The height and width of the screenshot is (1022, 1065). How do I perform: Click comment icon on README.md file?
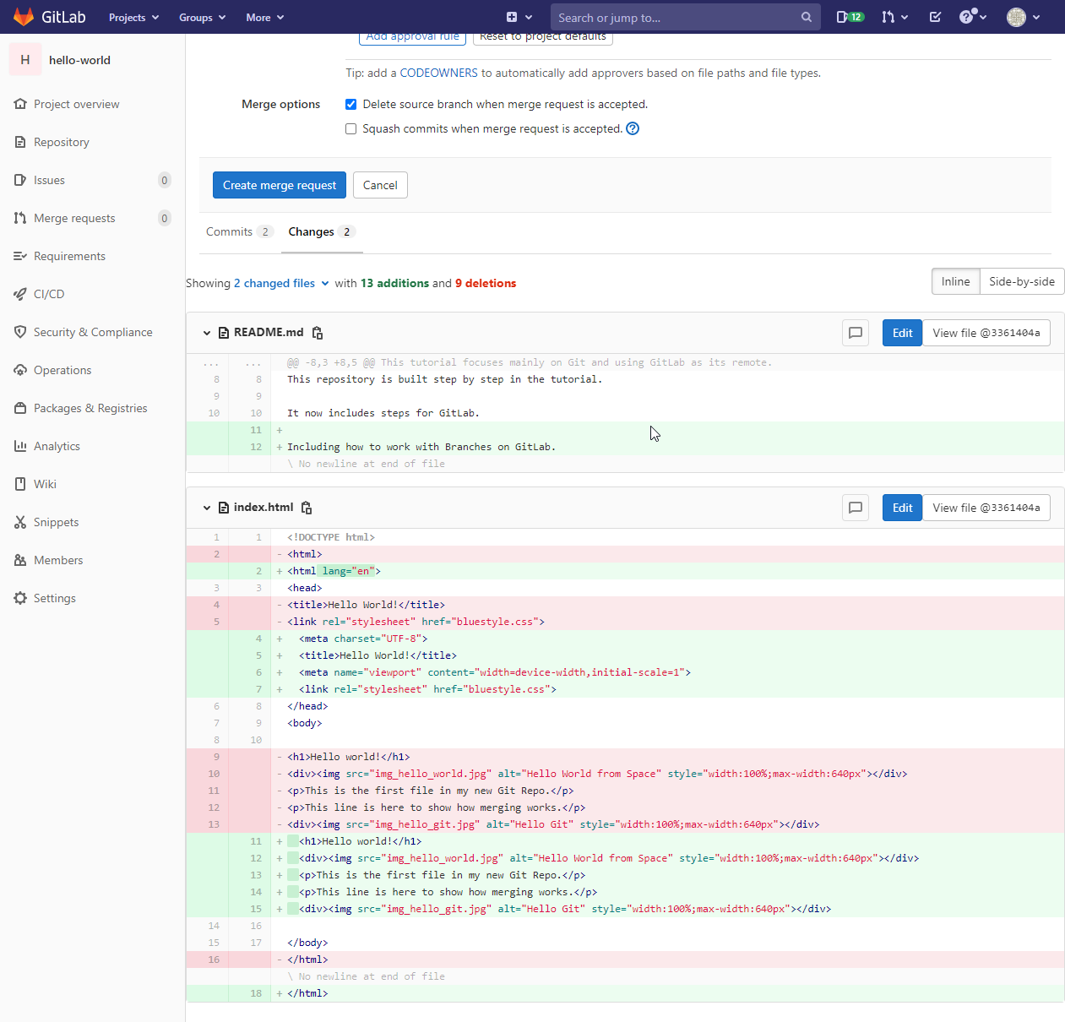(x=856, y=333)
